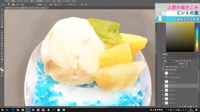Open the layer fill dropdown
The height and width of the screenshot is (112, 200).
pyautogui.click(x=190, y=67)
